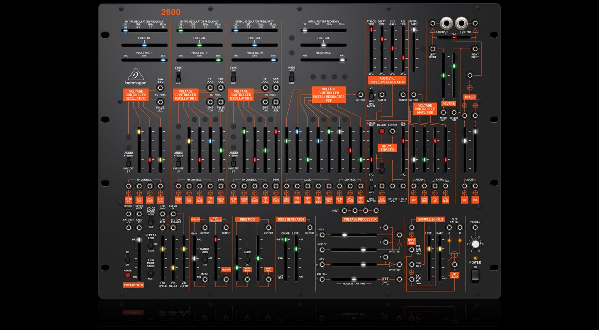
Task: Click the Electronic Switch A jack
Action: click(449, 228)
